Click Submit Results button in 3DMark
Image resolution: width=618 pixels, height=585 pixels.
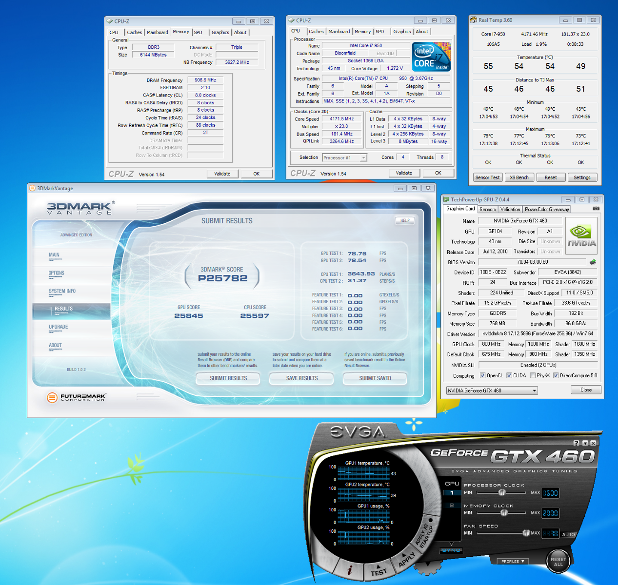coord(228,378)
